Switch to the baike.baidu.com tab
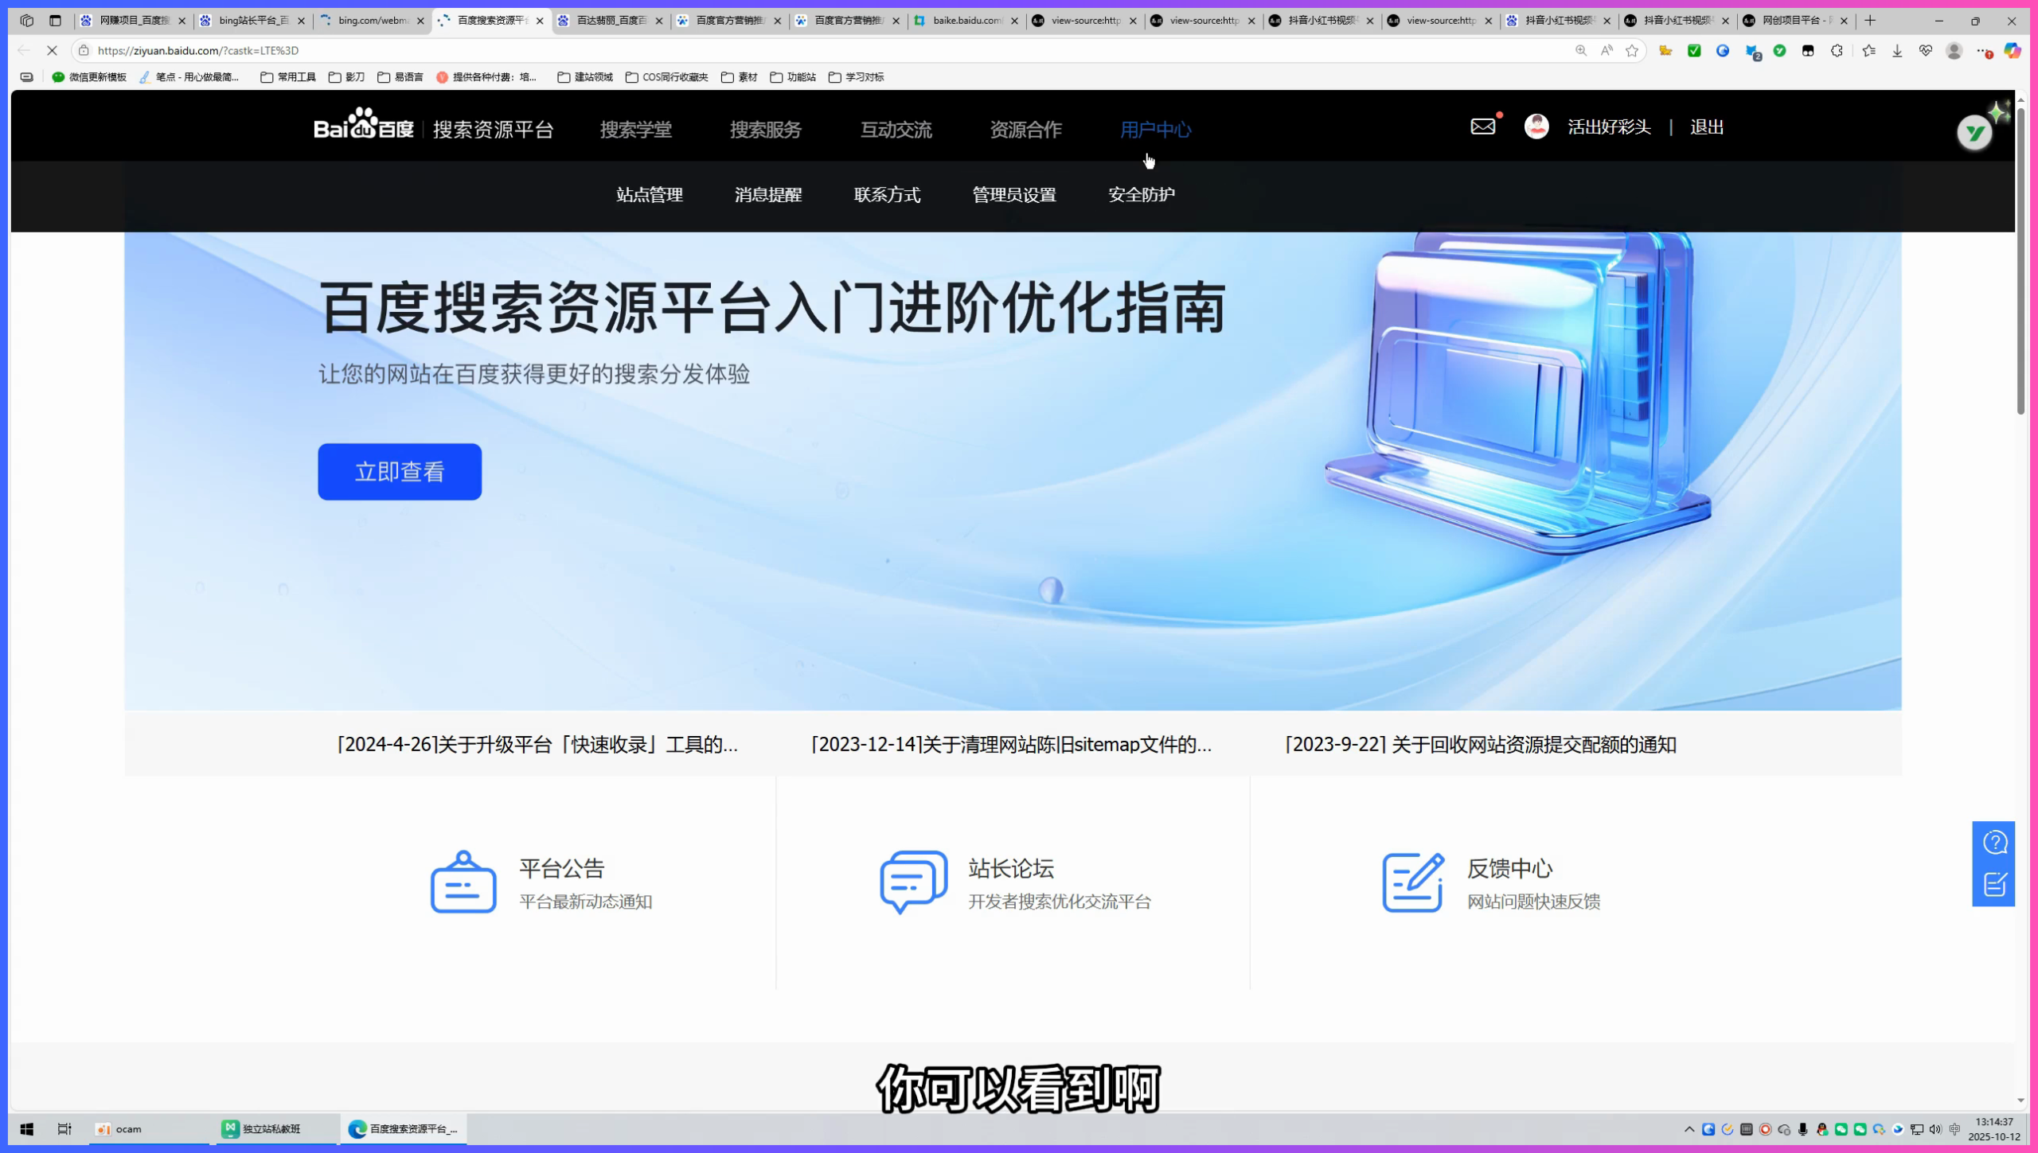Viewport: 2038px width, 1153px height. coord(966,20)
